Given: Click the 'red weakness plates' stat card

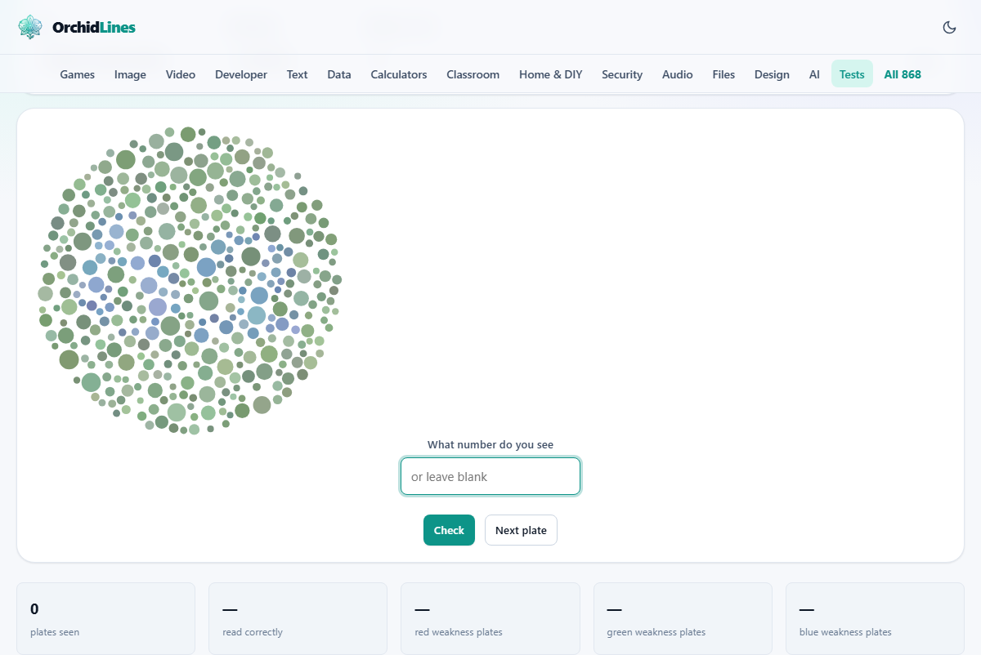Looking at the screenshot, I should [490, 618].
